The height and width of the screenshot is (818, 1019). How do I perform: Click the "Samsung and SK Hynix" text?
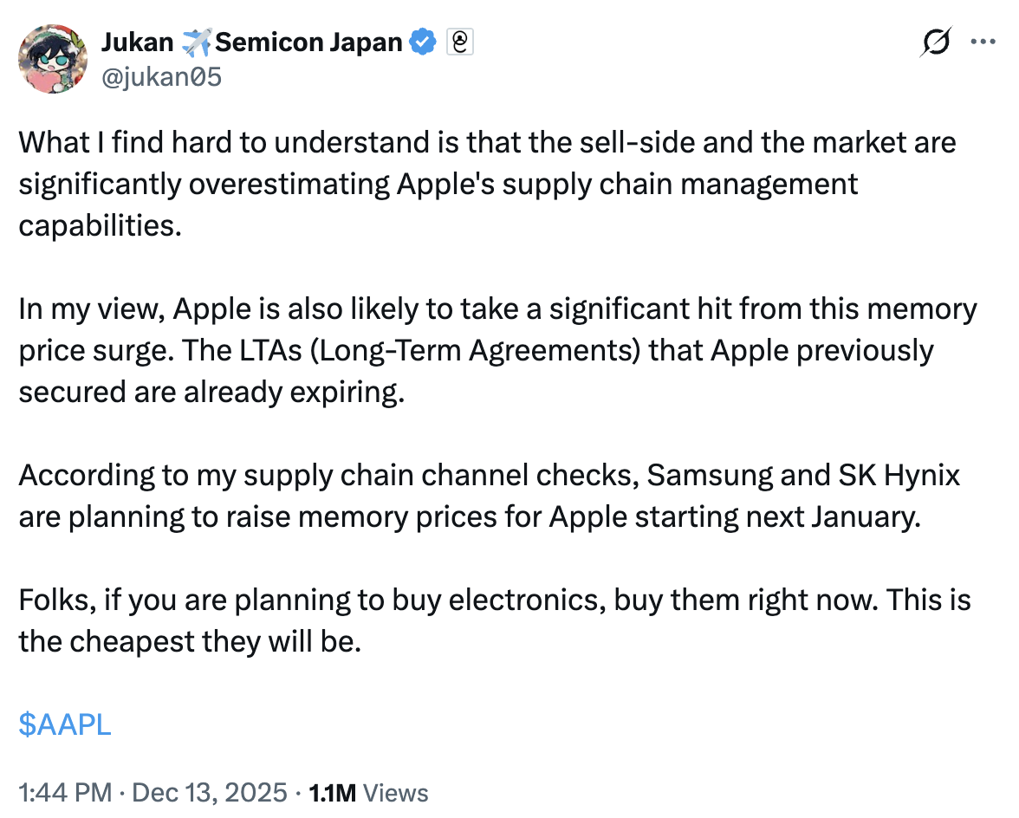[x=803, y=476]
